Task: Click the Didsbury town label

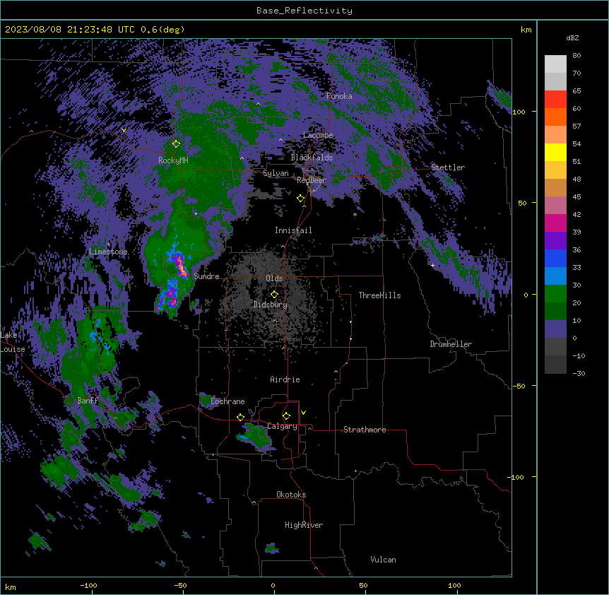Action: pyautogui.click(x=271, y=305)
